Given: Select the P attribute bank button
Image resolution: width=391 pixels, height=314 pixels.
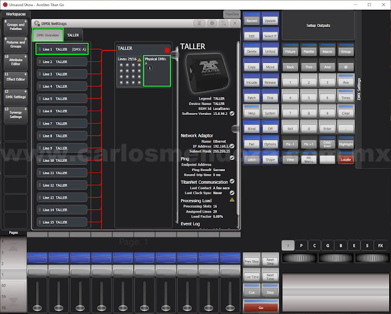Looking at the screenshot, I should click(301, 246).
